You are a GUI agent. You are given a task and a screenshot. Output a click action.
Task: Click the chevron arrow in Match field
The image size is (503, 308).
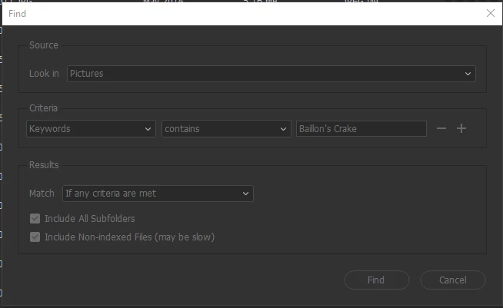(245, 194)
